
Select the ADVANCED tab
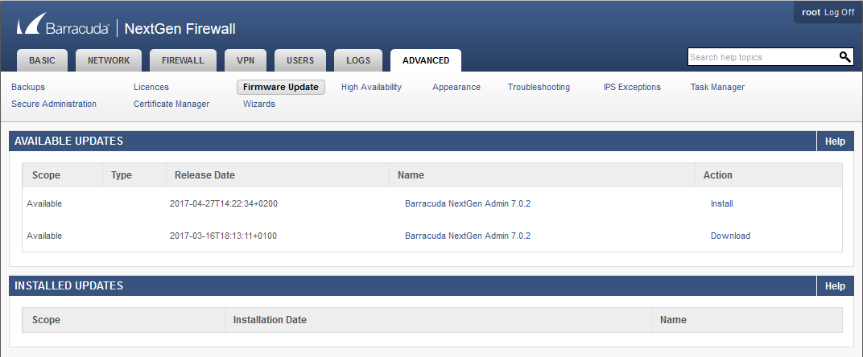(x=426, y=60)
